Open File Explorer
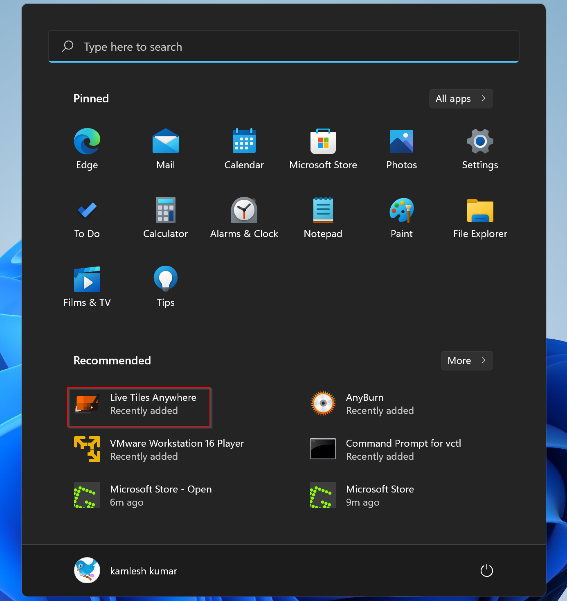Screen dimensions: 567x601 (x=480, y=217)
